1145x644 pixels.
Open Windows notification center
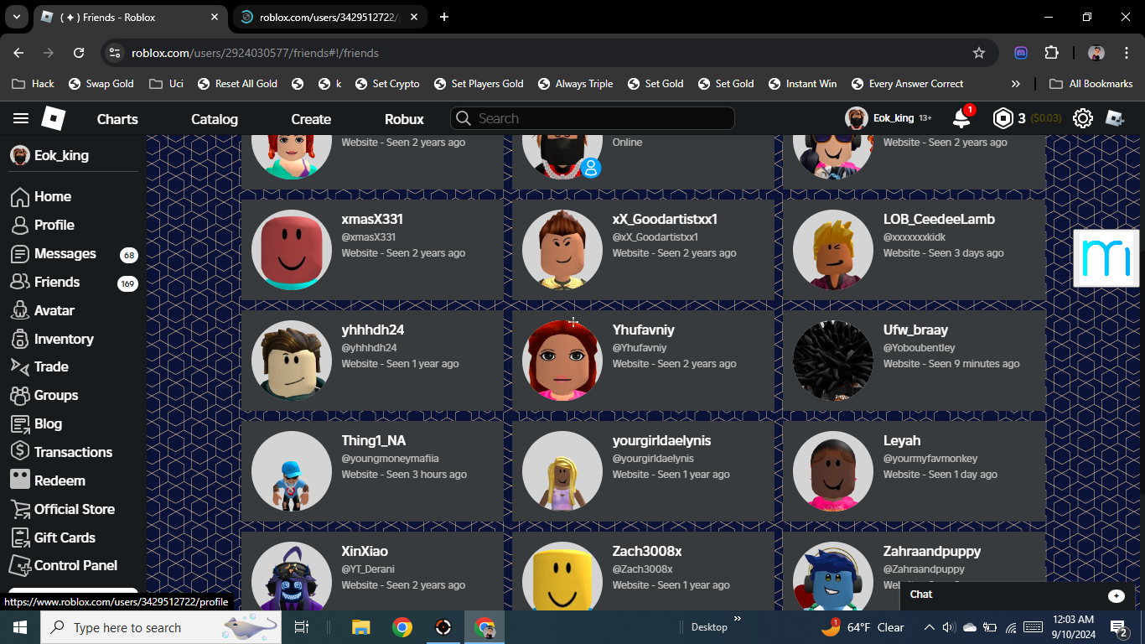[1119, 627]
